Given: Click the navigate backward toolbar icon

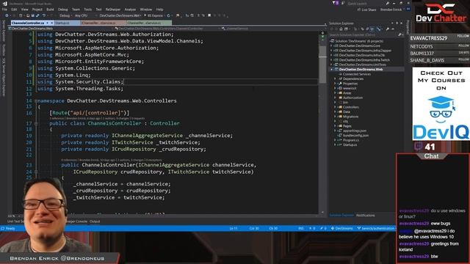Looking at the screenshot, I should pos(7,15).
